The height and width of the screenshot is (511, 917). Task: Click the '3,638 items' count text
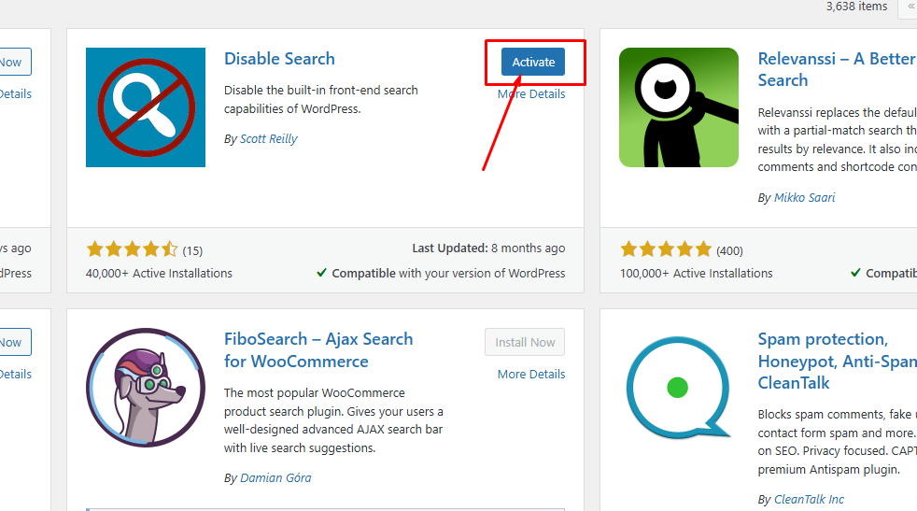pyautogui.click(x=856, y=7)
